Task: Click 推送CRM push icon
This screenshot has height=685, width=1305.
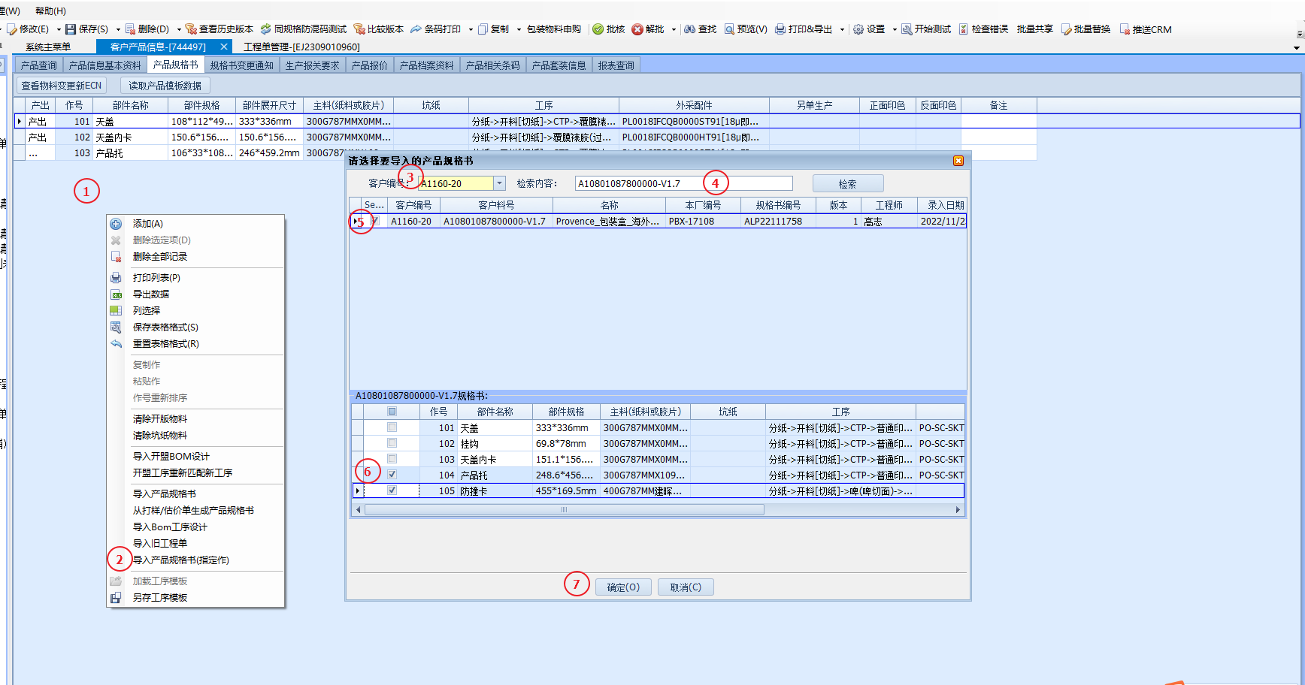Action: (x=1125, y=29)
